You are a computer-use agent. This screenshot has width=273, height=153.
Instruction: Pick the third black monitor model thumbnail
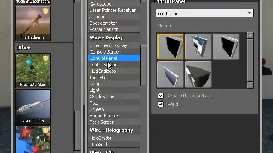point(226,47)
